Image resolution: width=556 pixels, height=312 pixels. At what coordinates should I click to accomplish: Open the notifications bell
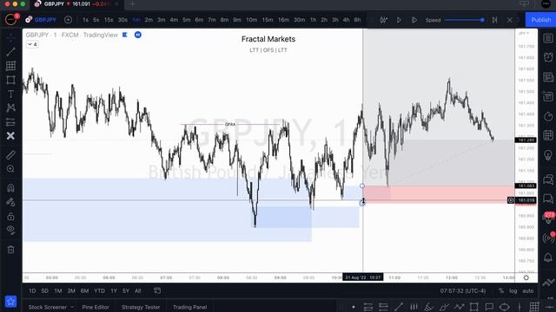pos(548,257)
